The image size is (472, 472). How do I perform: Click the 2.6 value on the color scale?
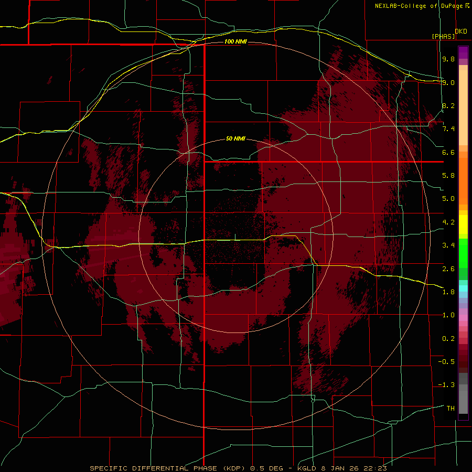pos(448,269)
